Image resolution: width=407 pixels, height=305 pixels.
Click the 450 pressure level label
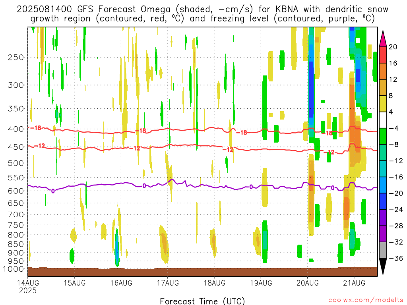tap(16, 147)
